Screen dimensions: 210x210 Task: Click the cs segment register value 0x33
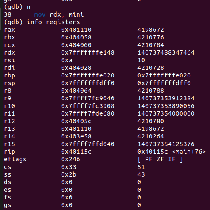(x=69, y=167)
